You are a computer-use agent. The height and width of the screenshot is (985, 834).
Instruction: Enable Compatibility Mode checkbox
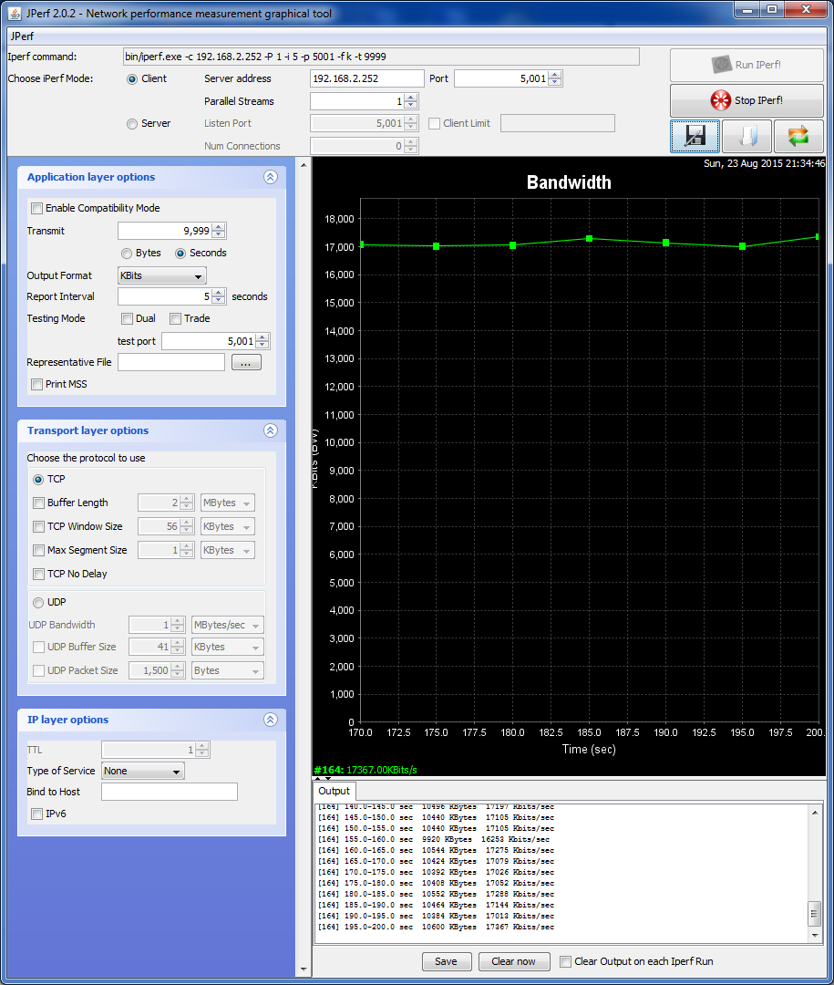tap(37, 208)
